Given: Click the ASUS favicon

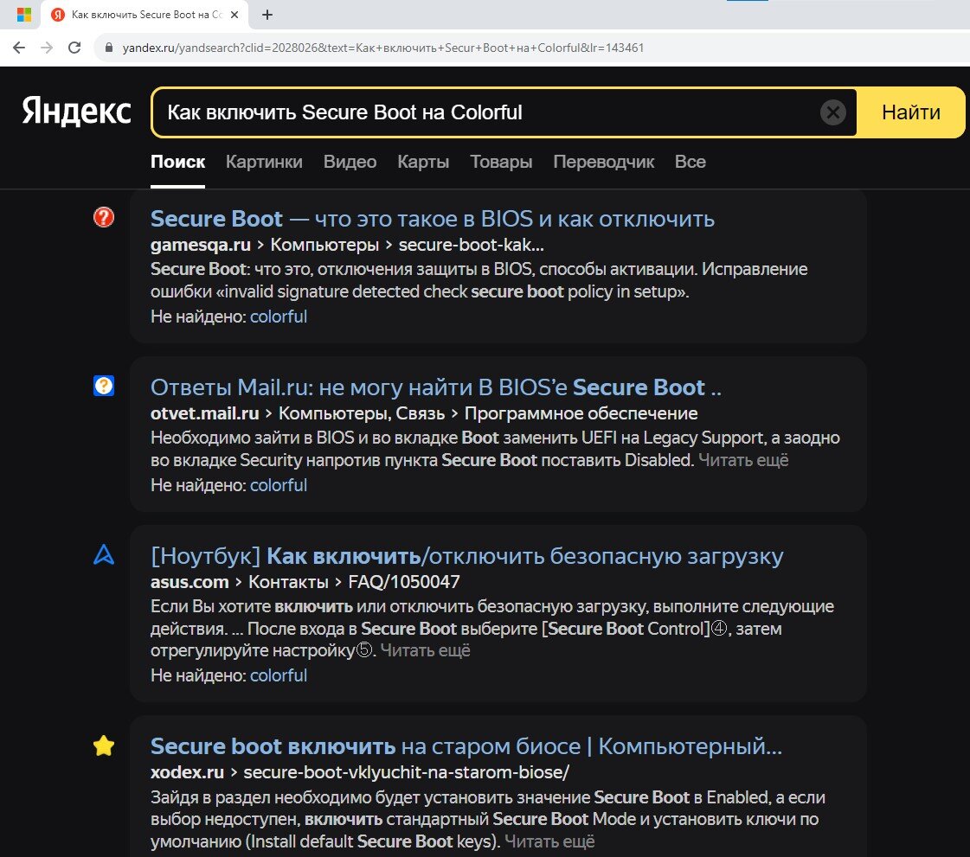Looking at the screenshot, I should click(104, 554).
